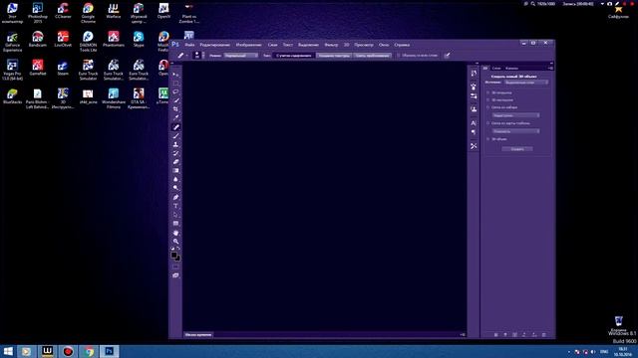Open the Character panel icon
The height and width of the screenshot is (358, 638).
[x=474, y=123]
